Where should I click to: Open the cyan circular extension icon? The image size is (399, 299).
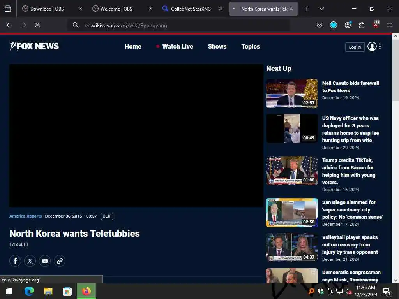pyautogui.click(x=334, y=25)
